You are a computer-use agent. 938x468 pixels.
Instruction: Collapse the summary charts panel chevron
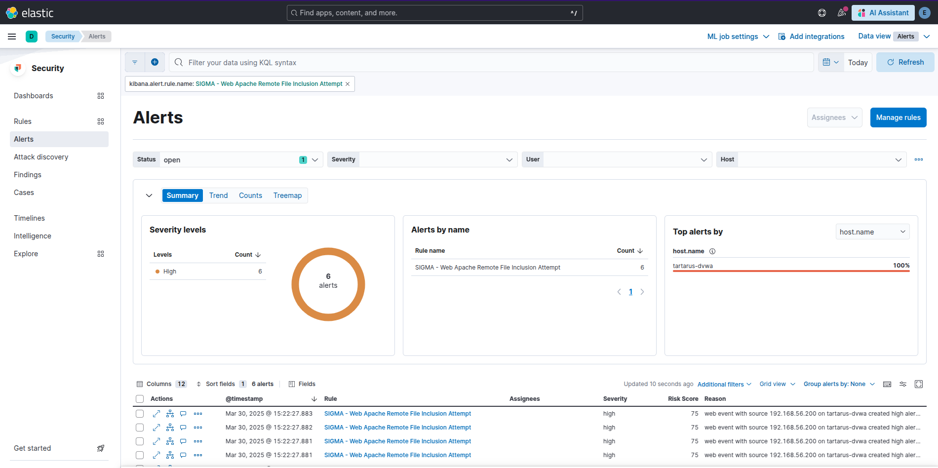pyautogui.click(x=149, y=195)
